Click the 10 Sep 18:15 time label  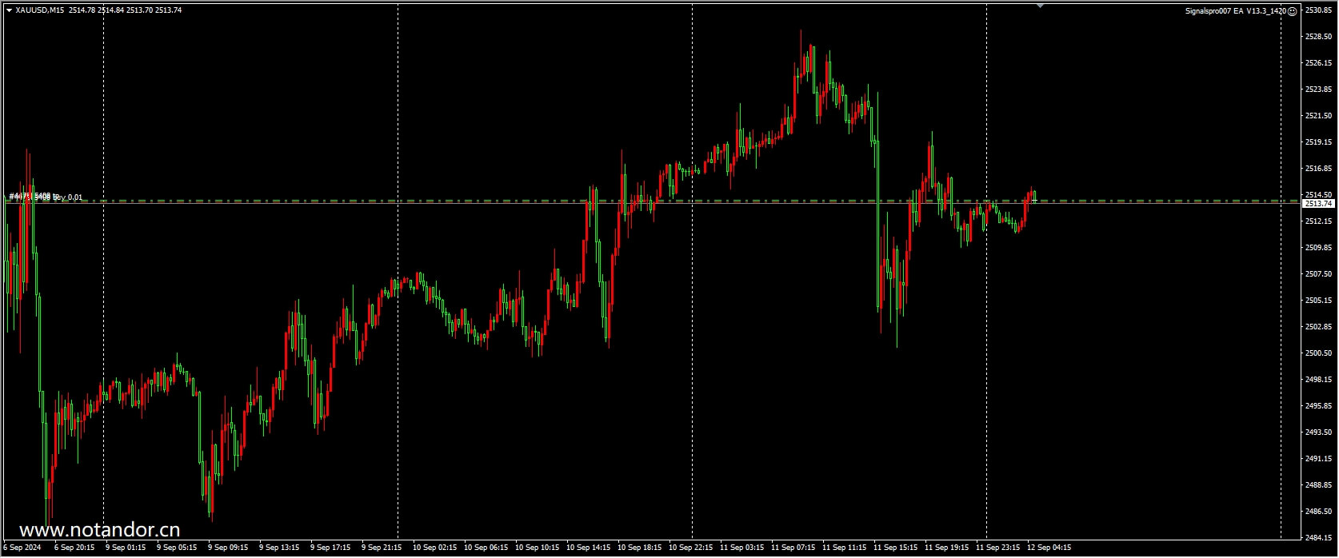pos(640,548)
